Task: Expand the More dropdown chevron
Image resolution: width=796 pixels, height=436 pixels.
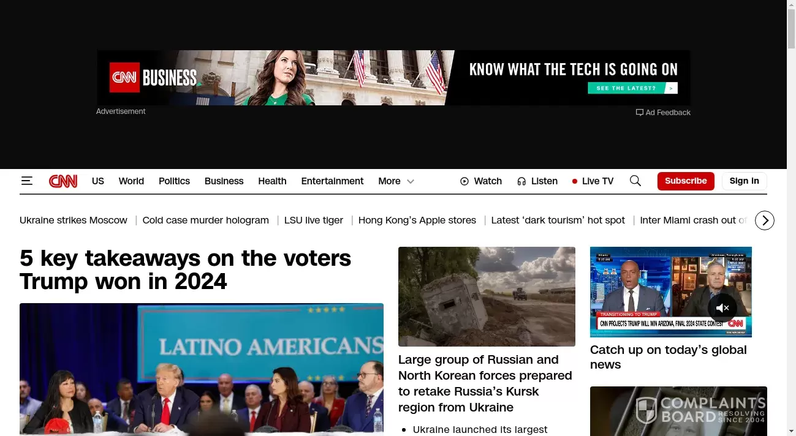Action: pos(411,181)
